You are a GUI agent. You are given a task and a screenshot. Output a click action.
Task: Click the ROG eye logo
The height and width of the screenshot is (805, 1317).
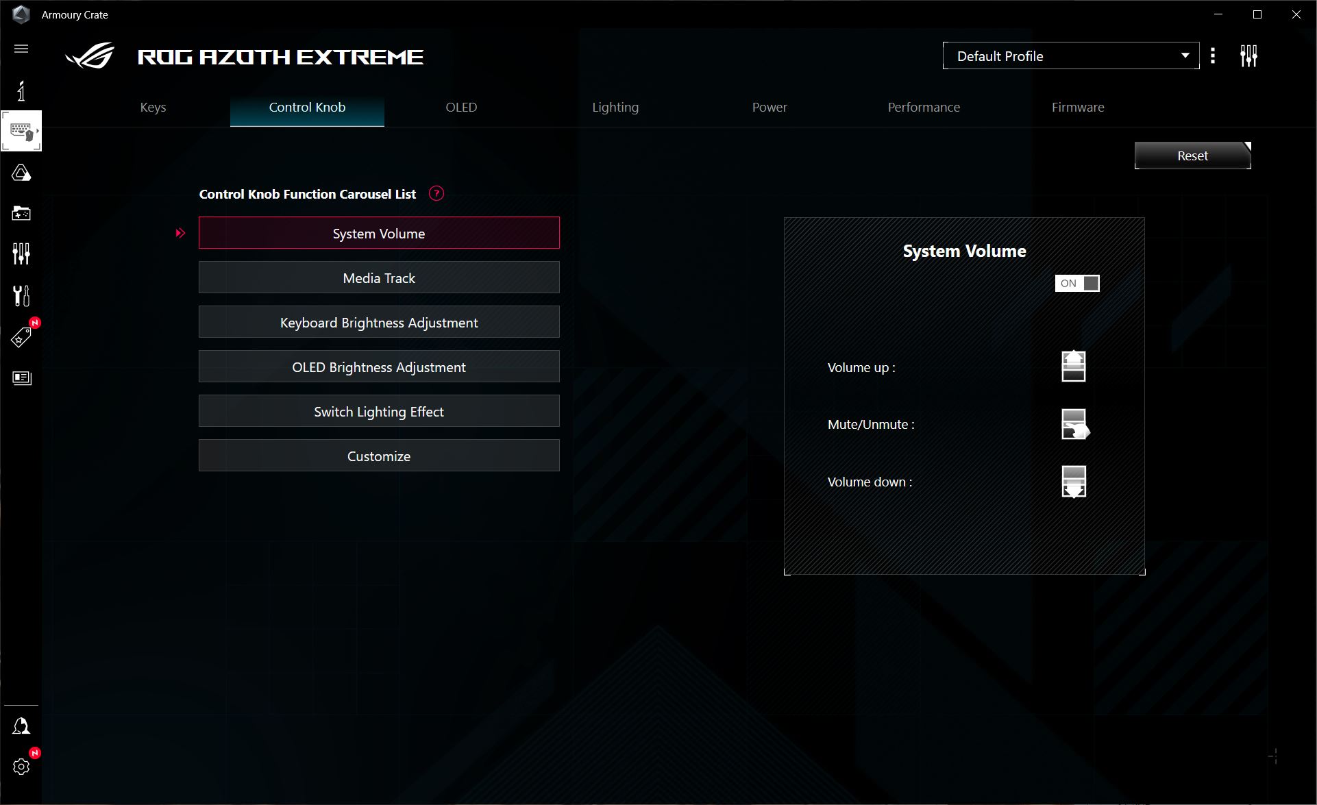pos(90,56)
